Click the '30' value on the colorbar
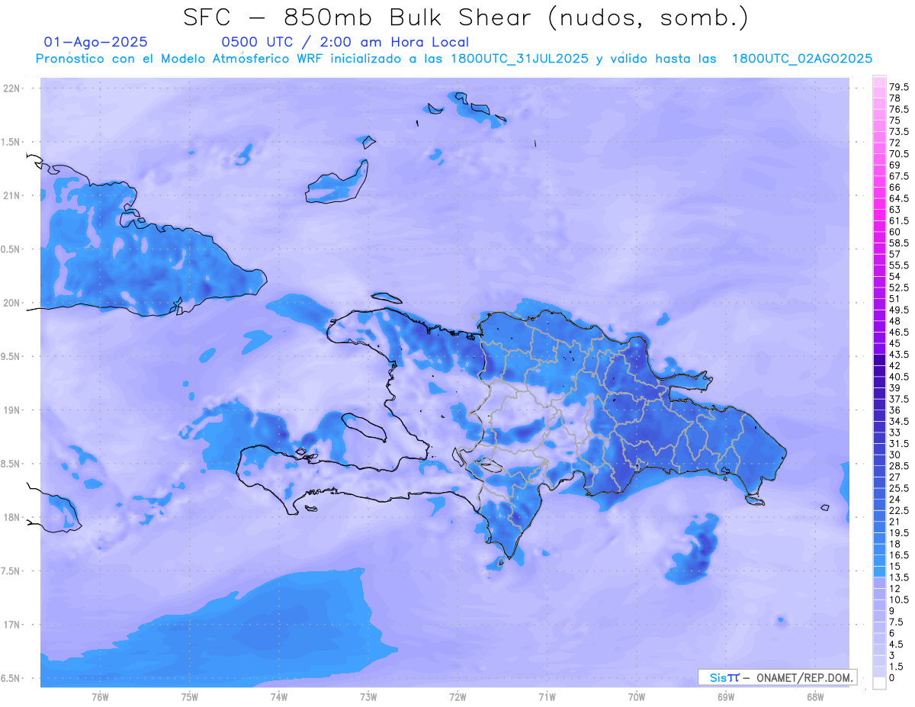This screenshot has height=707, width=915. click(x=895, y=455)
